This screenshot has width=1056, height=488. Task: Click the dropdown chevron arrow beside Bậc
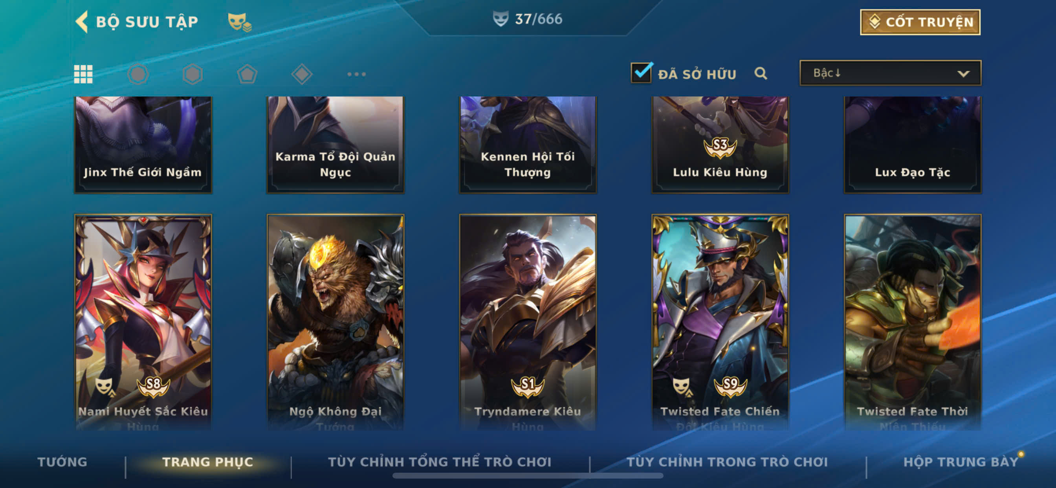[x=963, y=74]
